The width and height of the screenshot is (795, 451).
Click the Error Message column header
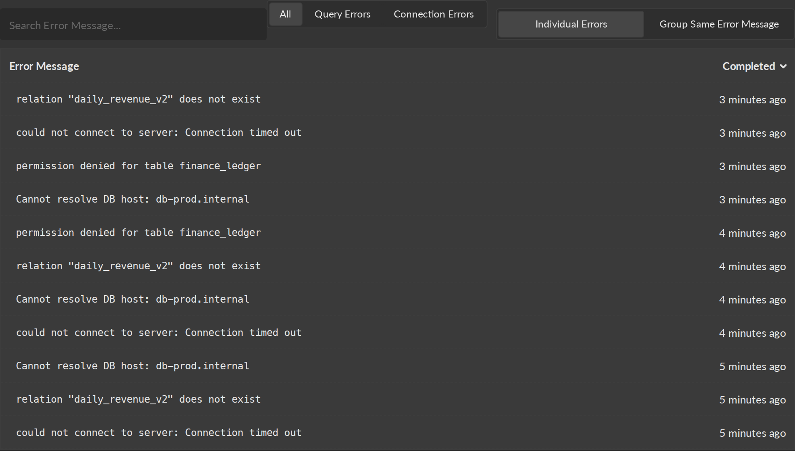pos(44,66)
